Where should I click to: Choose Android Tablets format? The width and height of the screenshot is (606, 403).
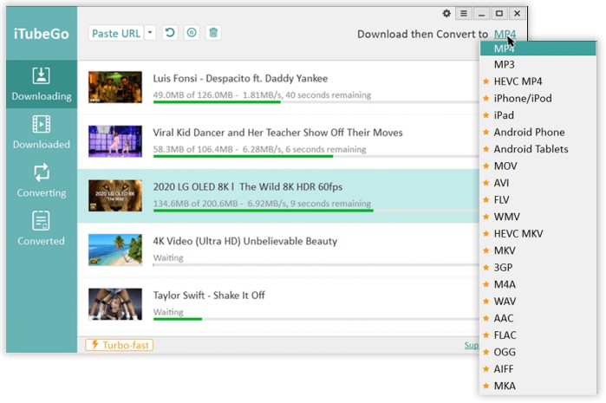coord(538,149)
